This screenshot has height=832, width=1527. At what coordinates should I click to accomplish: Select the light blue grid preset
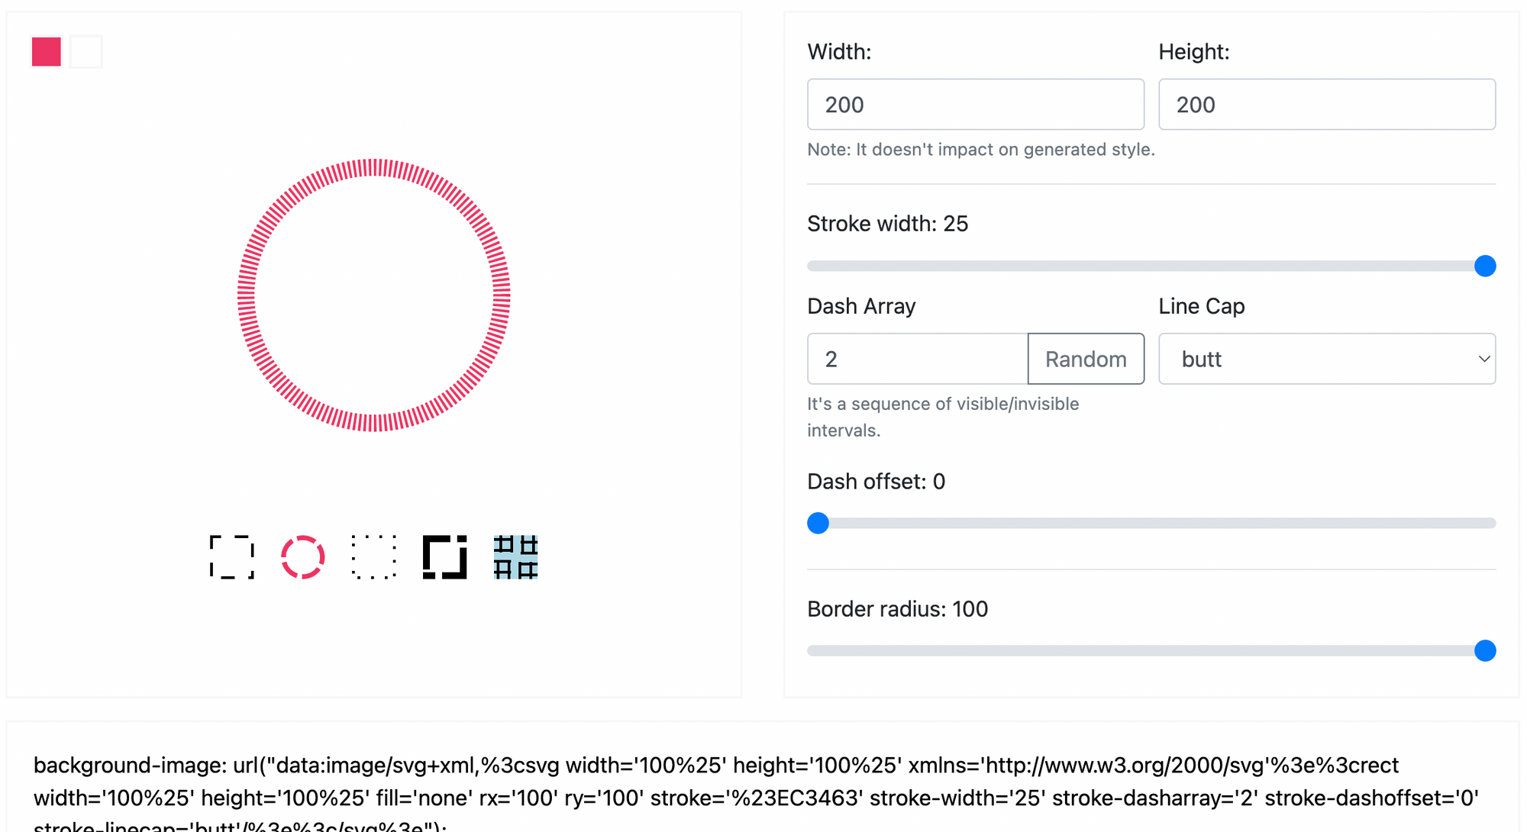coord(516,557)
